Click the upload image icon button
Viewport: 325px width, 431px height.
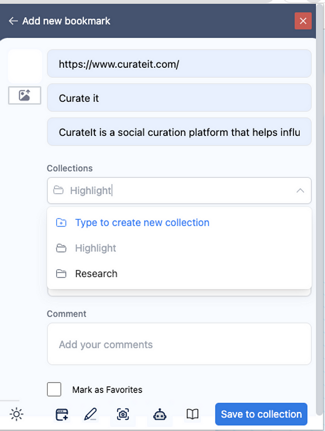pos(25,95)
